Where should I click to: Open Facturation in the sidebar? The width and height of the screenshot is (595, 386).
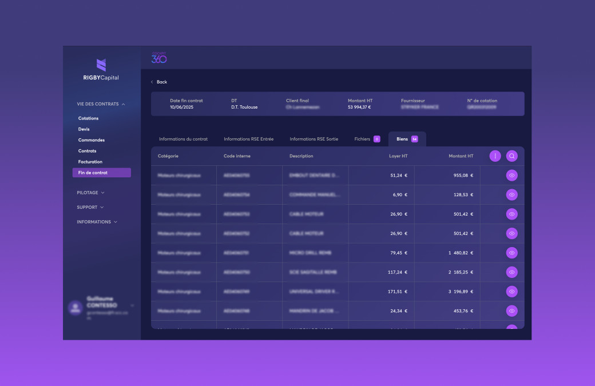coord(90,162)
